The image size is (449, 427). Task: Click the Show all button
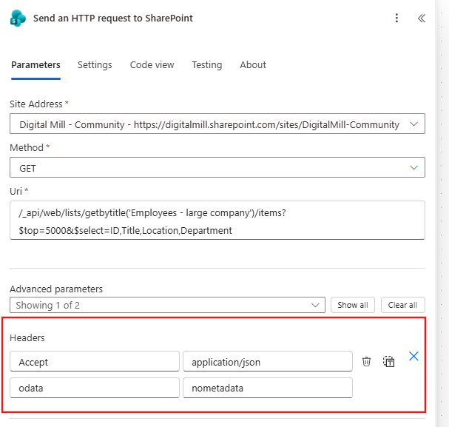(x=353, y=305)
